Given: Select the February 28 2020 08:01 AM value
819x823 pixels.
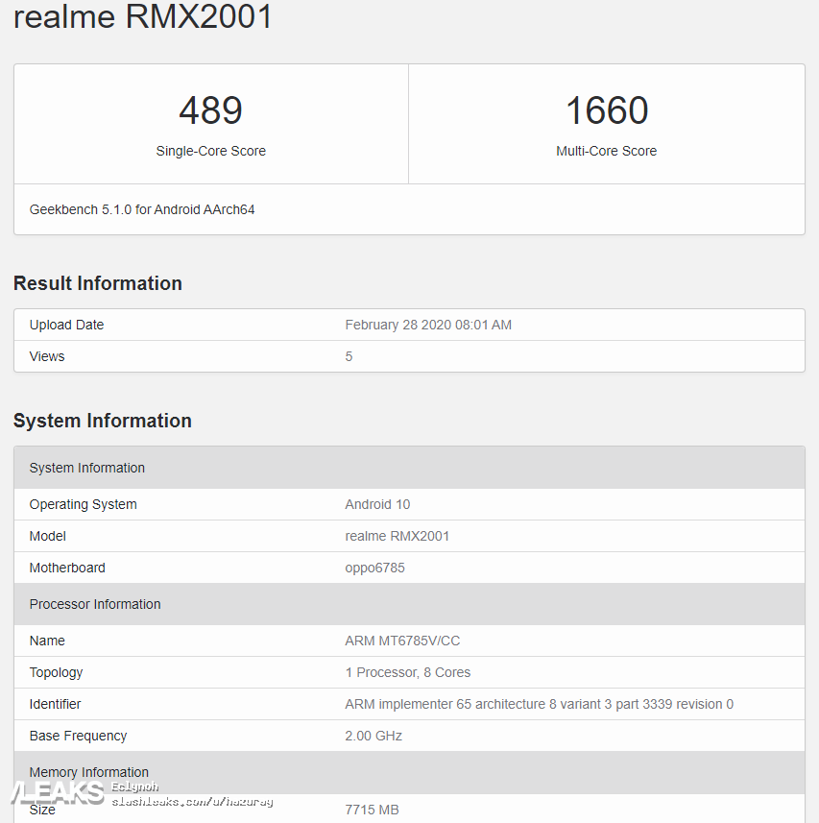Looking at the screenshot, I should click(428, 325).
